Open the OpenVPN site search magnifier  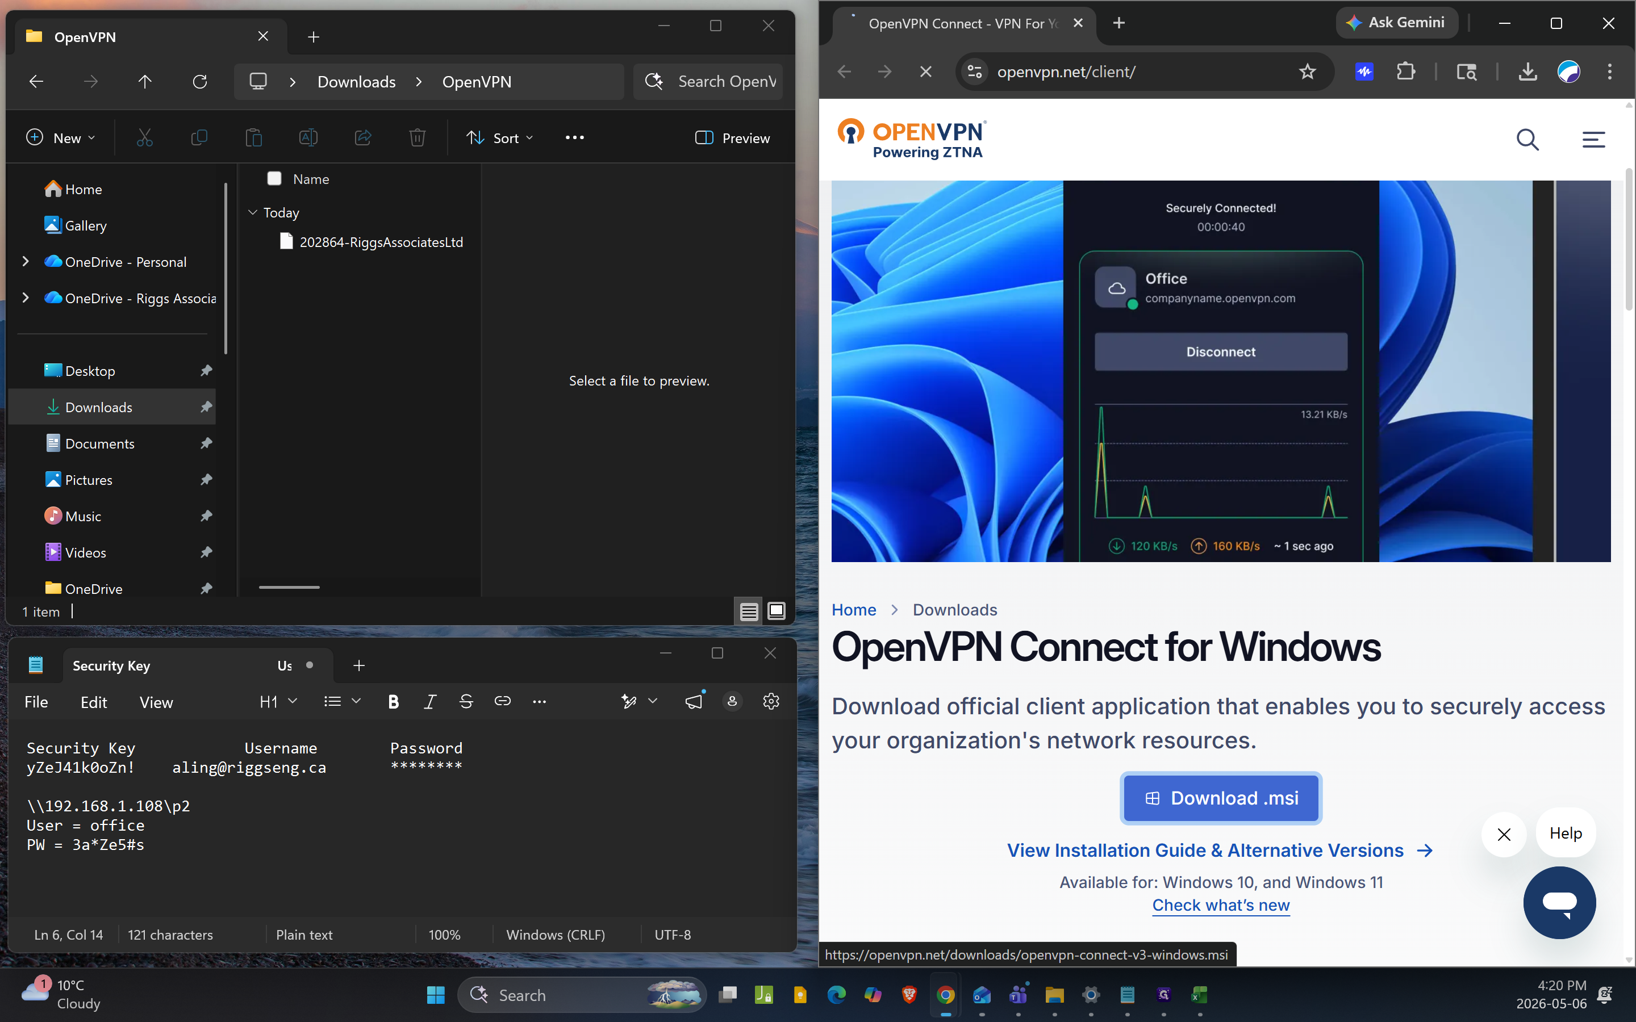(1528, 139)
